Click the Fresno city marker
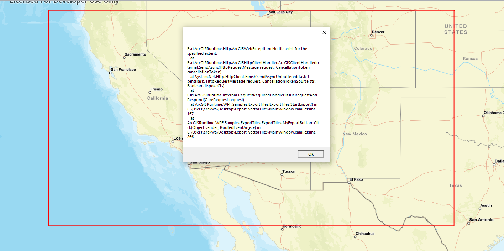 click(151, 92)
